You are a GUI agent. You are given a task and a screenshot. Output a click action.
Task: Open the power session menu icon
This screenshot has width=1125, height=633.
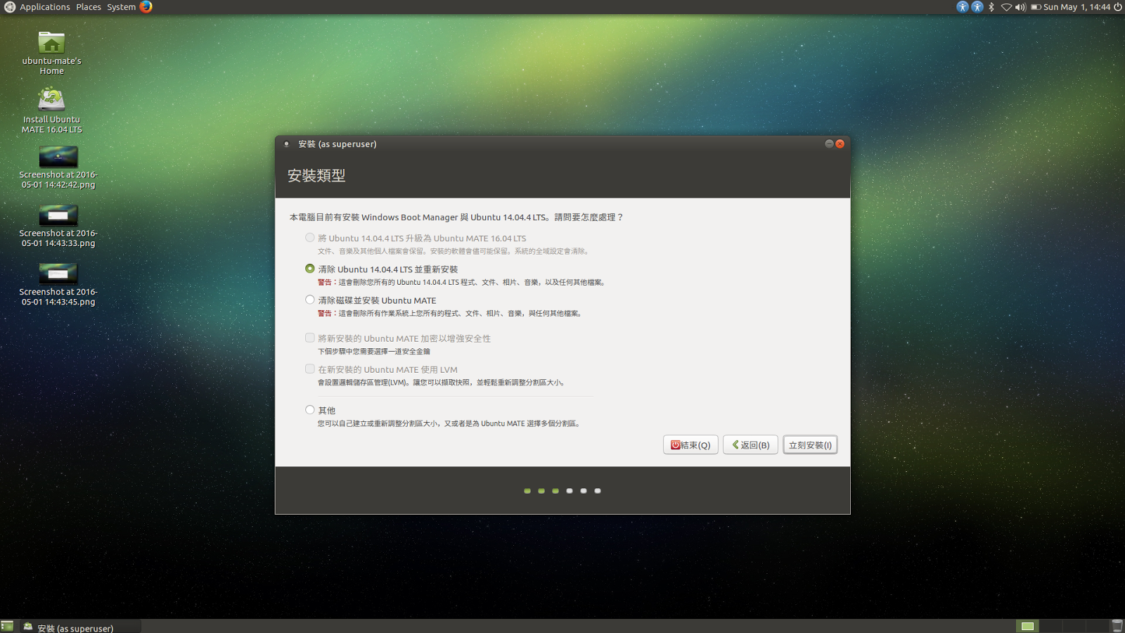point(1118,7)
